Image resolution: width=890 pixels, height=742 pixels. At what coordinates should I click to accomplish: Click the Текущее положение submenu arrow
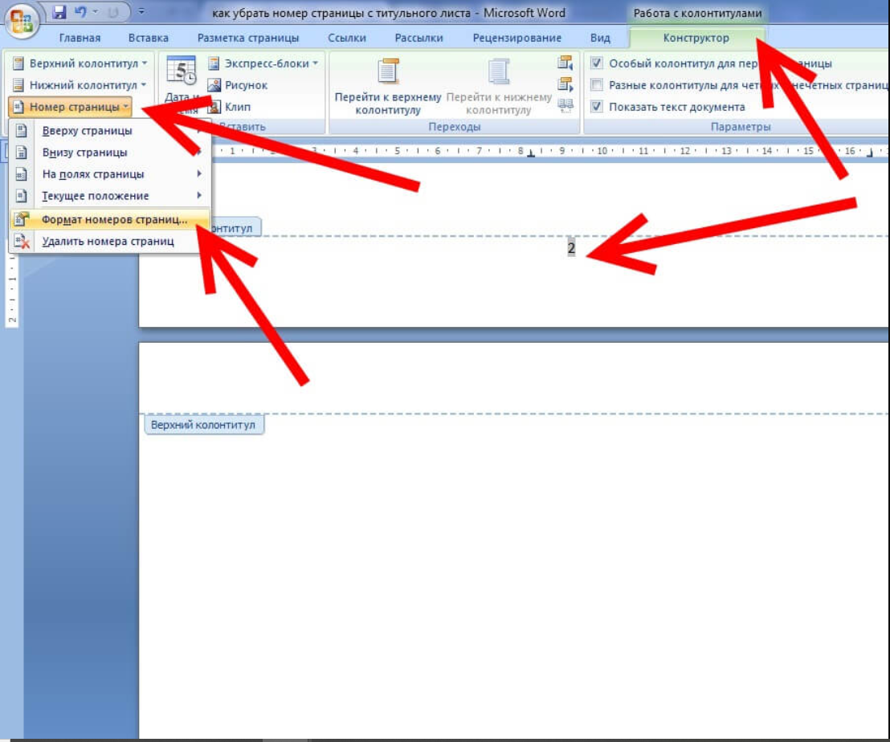click(199, 195)
